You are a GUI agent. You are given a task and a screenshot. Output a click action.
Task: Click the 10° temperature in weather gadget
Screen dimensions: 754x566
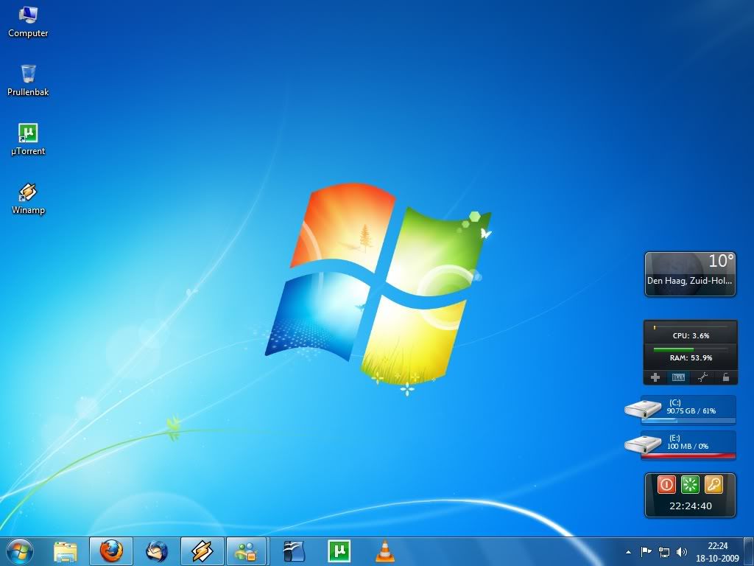coord(722,261)
